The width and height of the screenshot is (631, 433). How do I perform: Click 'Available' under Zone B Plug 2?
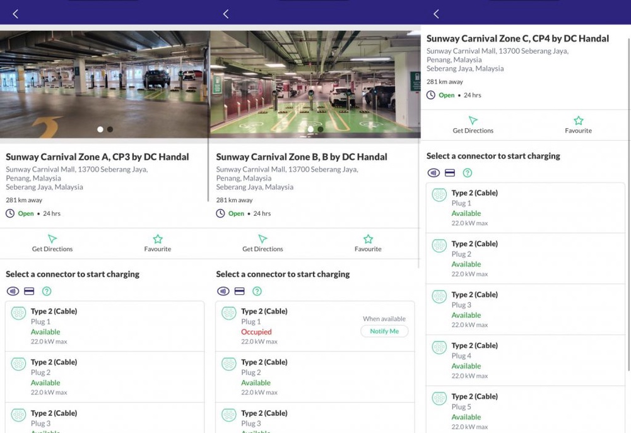[256, 383]
